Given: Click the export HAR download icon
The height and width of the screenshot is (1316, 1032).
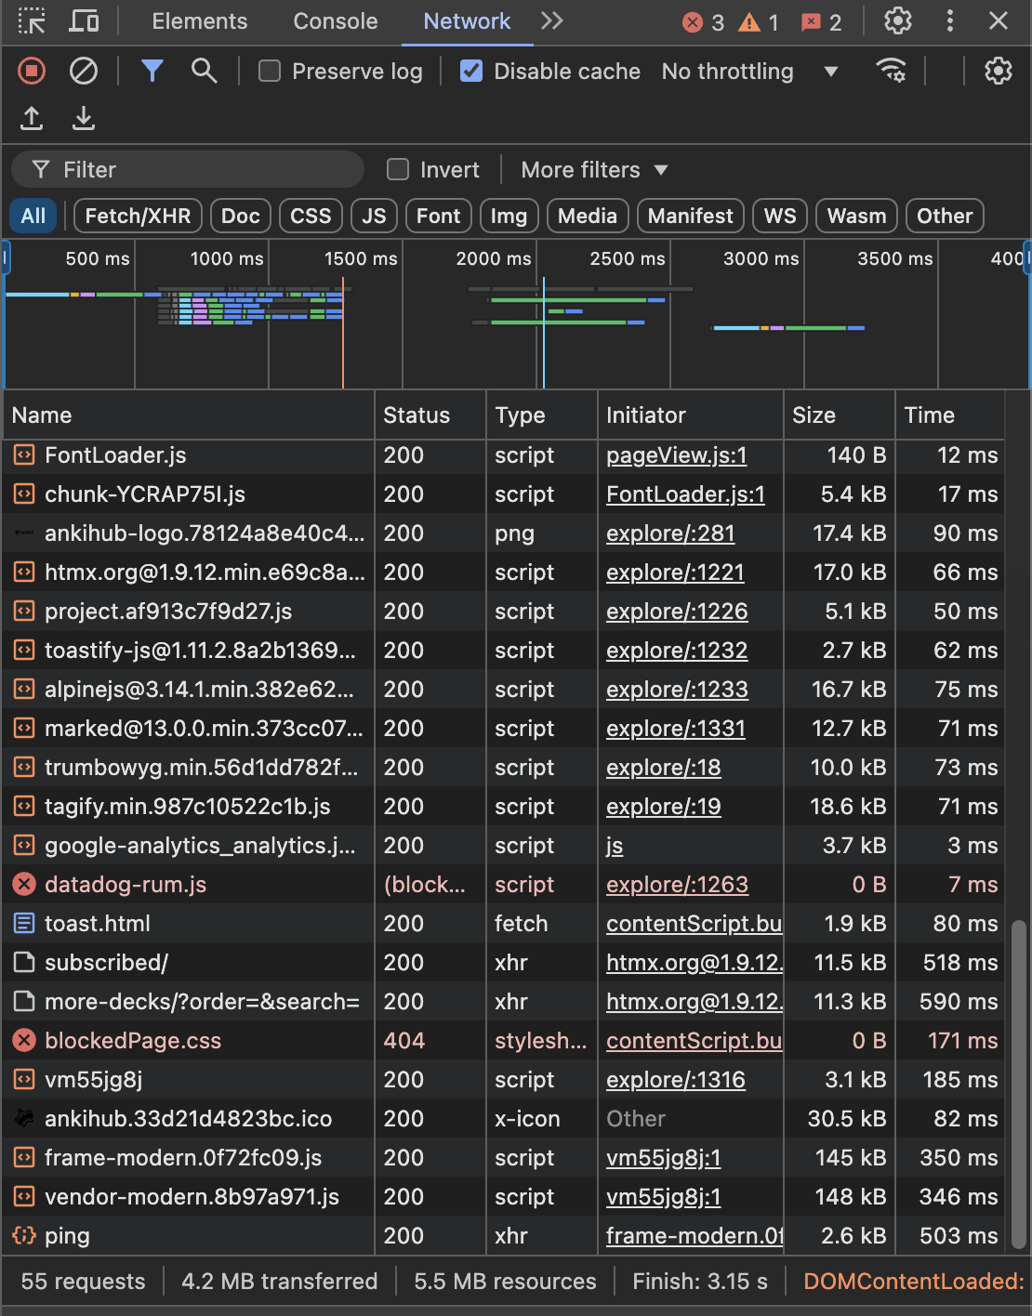Looking at the screenshot, I should click(84, 118).
